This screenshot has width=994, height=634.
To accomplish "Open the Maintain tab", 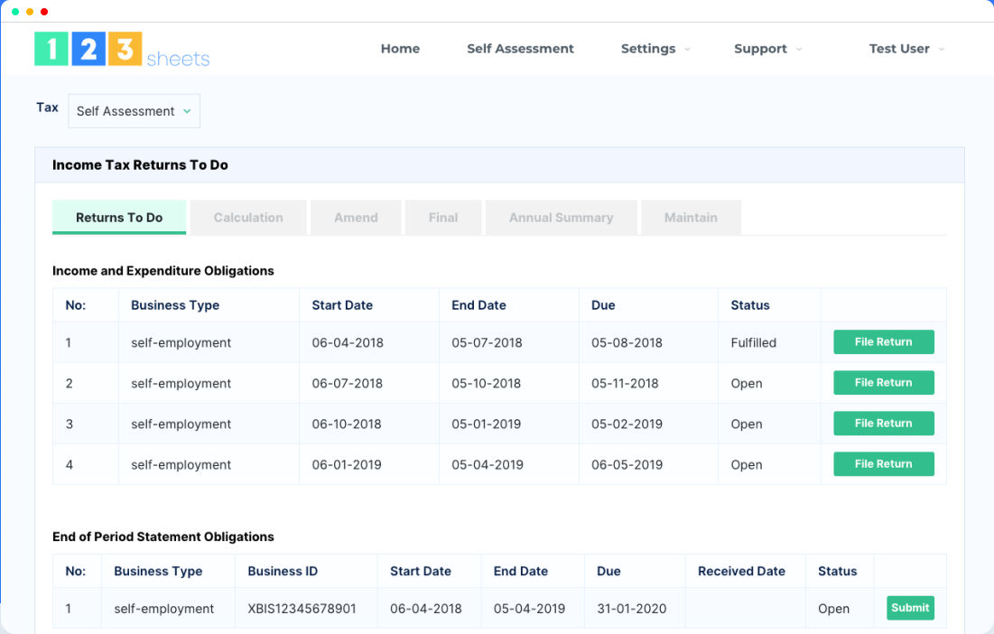I will tap(691, 217).
